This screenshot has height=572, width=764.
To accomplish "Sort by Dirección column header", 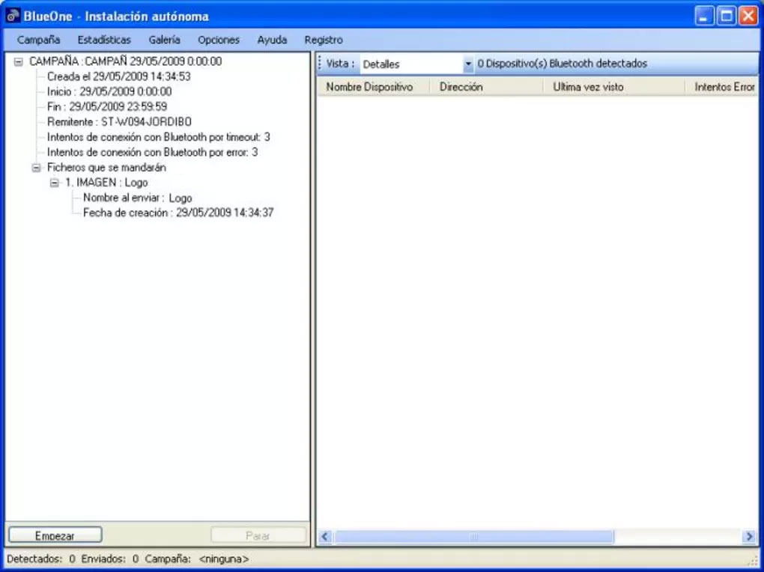I will [486, 87].
